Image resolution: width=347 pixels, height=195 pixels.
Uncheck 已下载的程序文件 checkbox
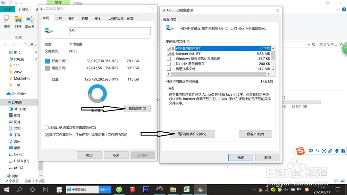point(169,48)
